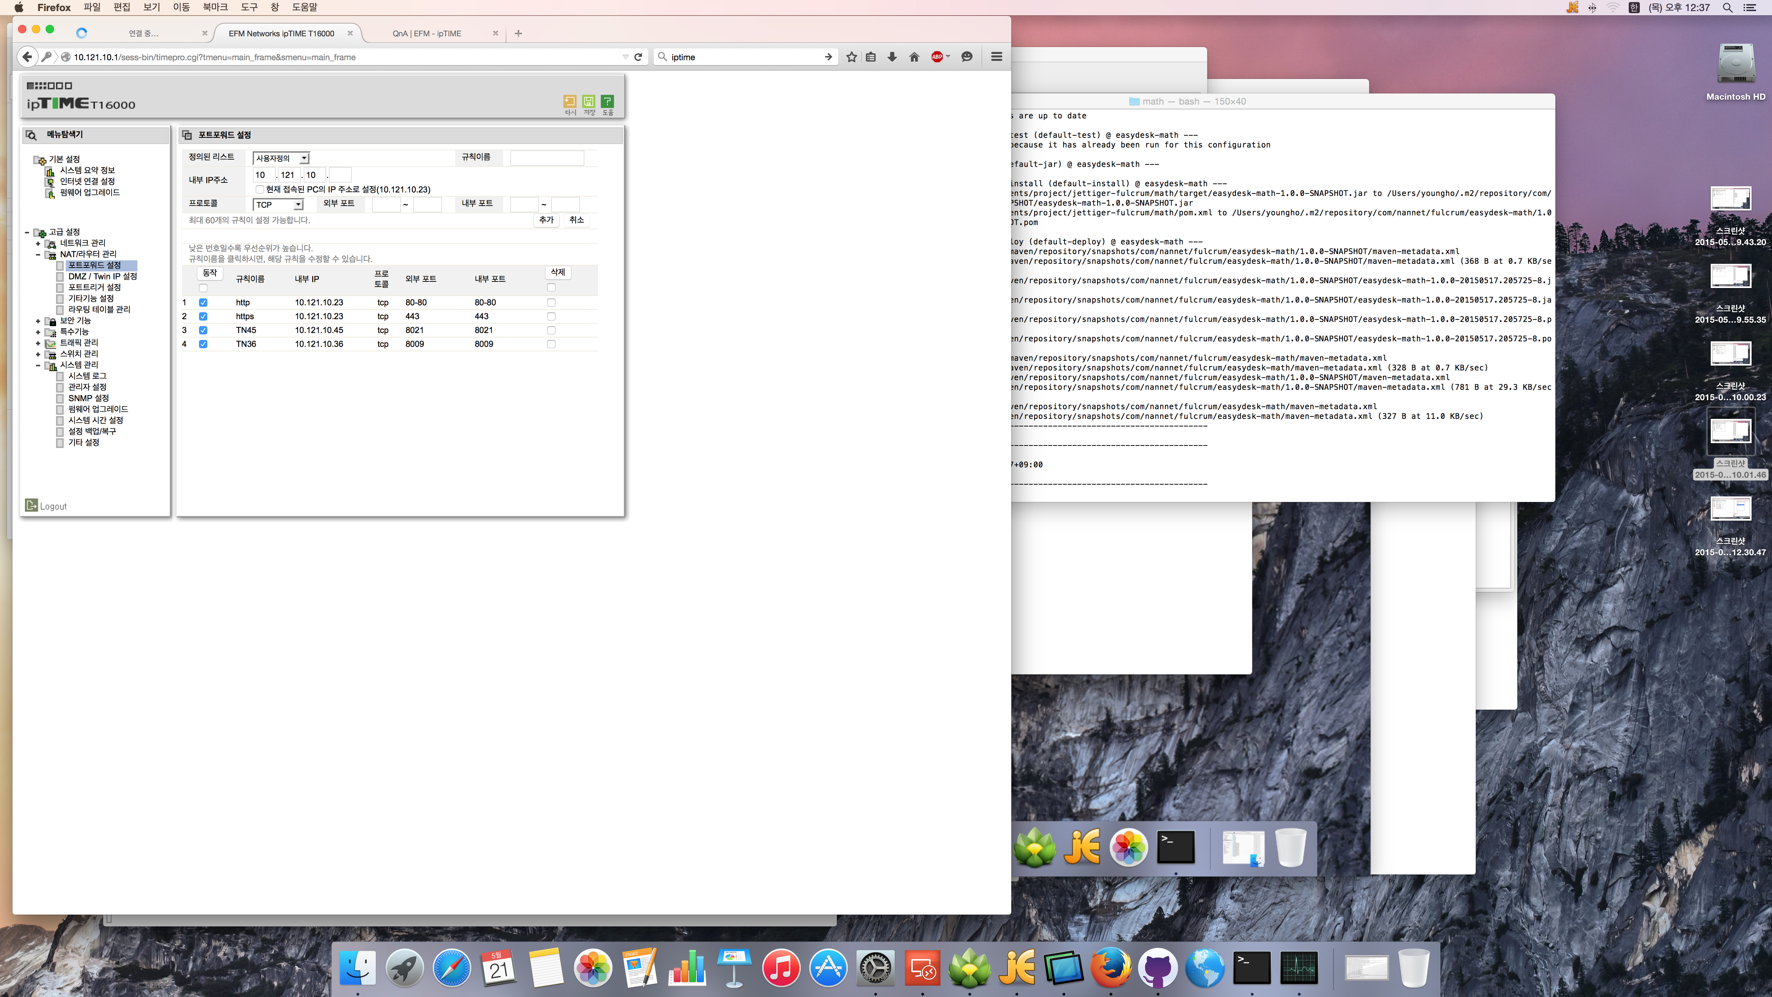Click the 삭제 delete button in table header

[558, 272]
